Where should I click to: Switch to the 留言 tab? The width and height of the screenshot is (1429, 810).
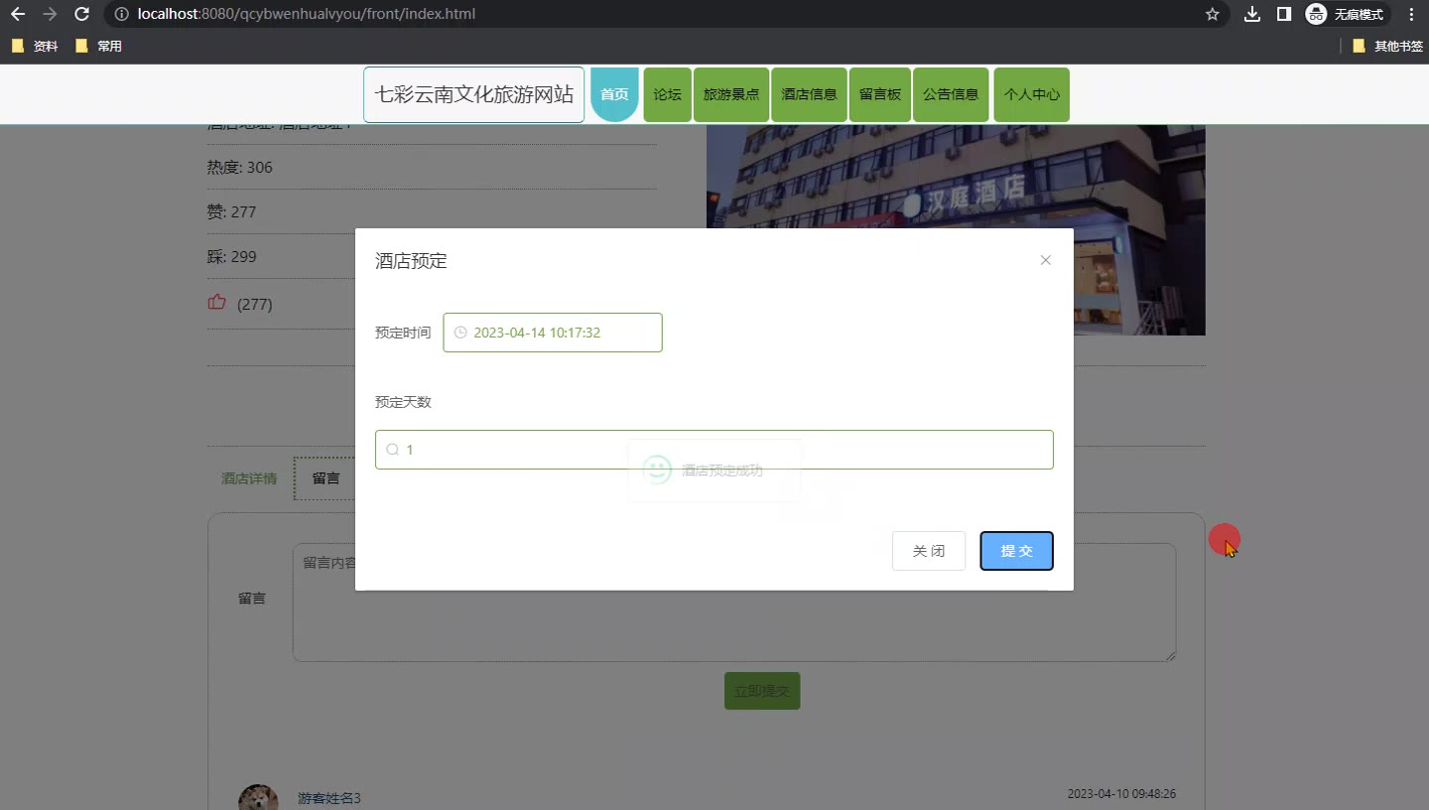coord(325,478)
